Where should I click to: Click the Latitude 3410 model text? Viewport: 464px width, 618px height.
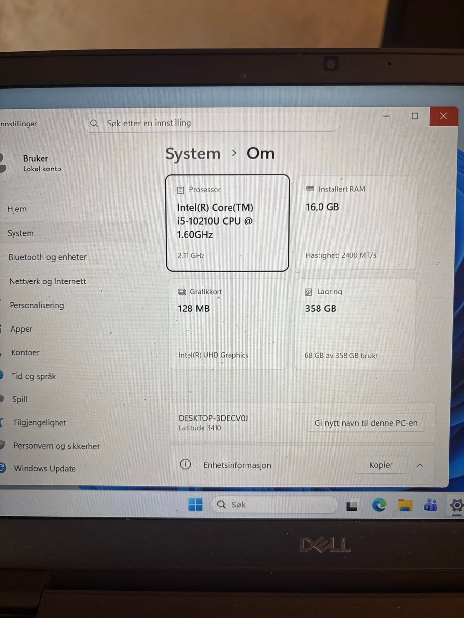[x=200, y=428]
